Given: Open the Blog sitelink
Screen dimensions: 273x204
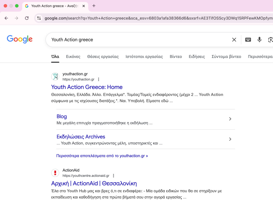Looking at the screenshot, I should click(62, 116).
